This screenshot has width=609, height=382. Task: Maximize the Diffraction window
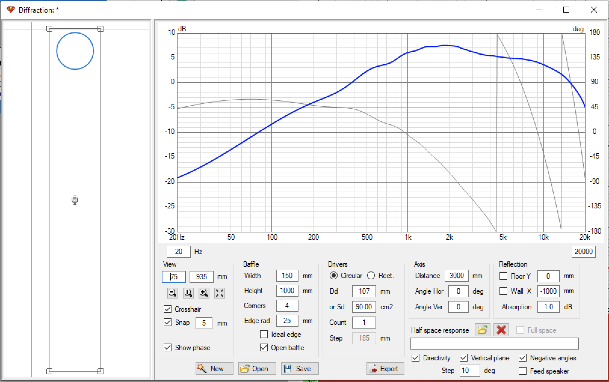click(x=566, y=10)
